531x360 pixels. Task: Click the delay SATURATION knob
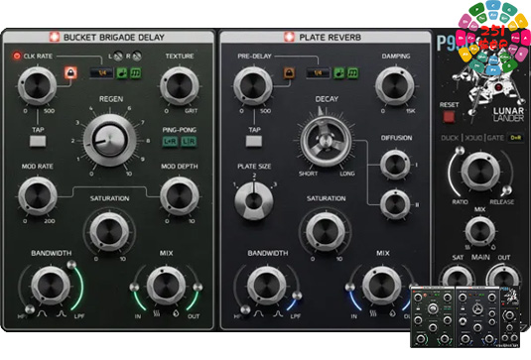(x=109, y=232)
